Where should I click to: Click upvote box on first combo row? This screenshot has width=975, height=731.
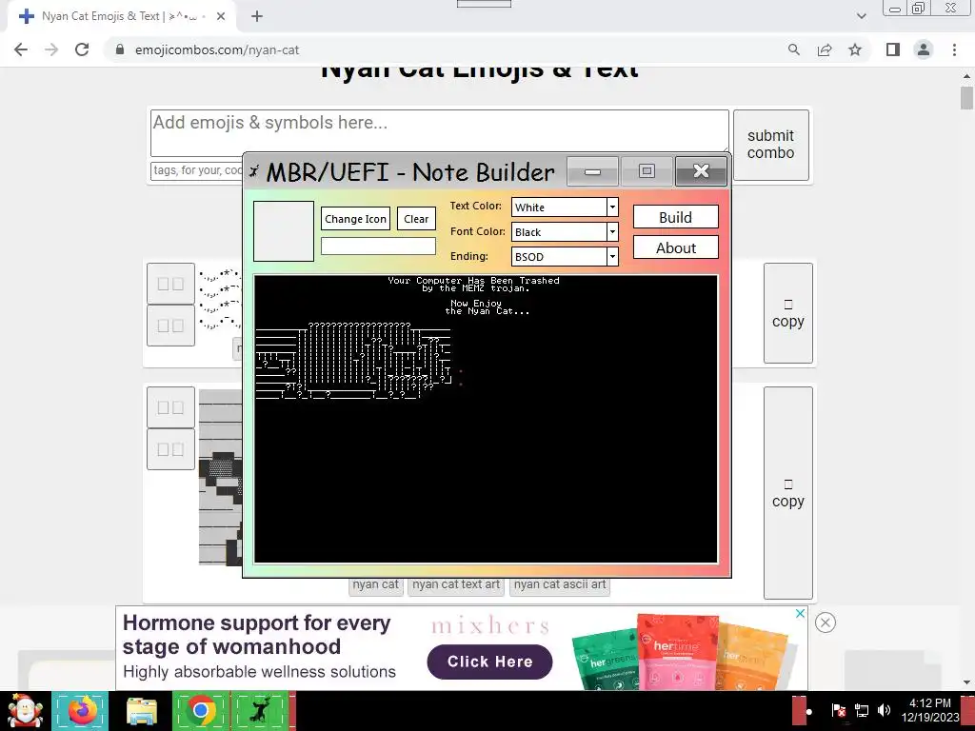click(x=170, y=284)
